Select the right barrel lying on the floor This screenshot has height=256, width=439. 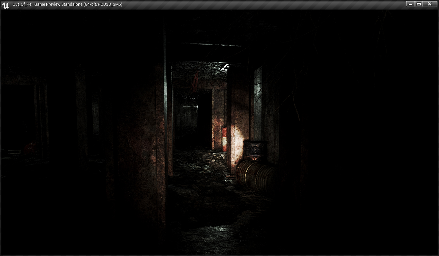pyautogui.click(x=266, y=177)
